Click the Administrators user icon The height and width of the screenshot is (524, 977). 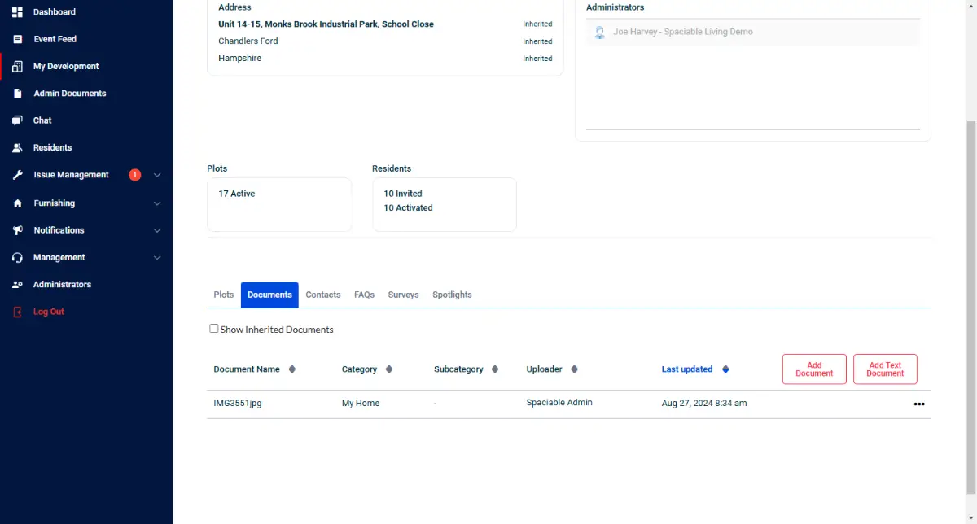[x=17, y=285]
